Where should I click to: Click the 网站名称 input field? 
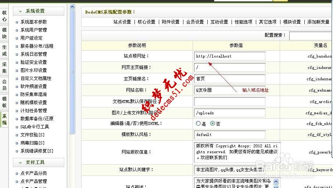[230, 90]
